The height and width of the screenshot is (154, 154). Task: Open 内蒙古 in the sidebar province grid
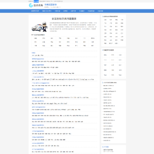pyautogui.click(x=116, y=43)
